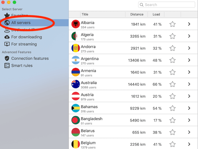Screen dimensions: 198x149
Task: Expand Austria server details arrow
Action: click(189, 96)
